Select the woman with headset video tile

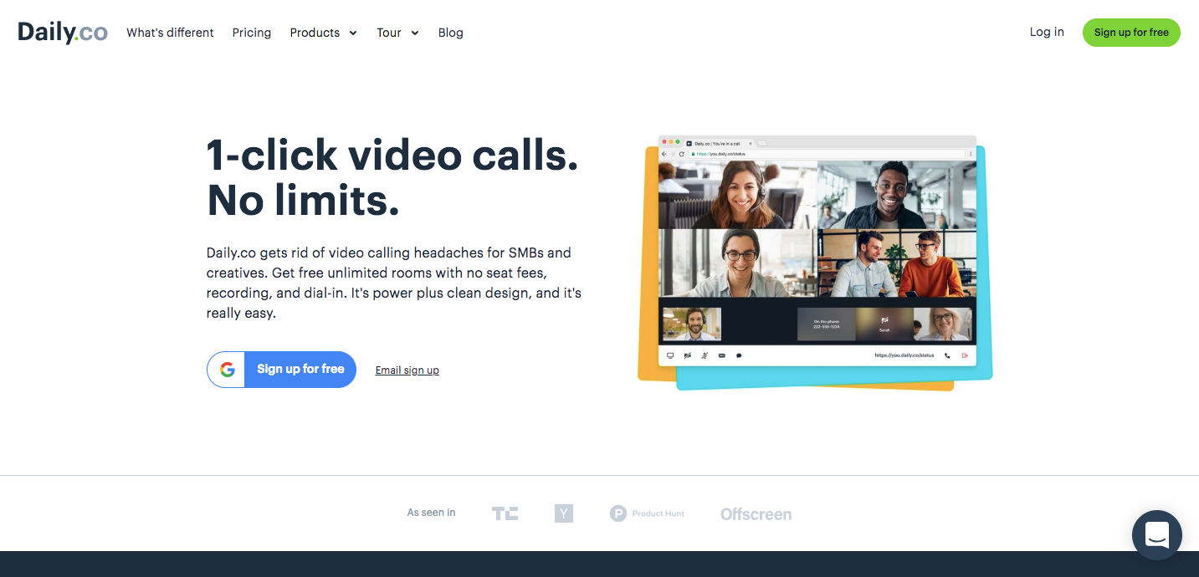[738, 195]
